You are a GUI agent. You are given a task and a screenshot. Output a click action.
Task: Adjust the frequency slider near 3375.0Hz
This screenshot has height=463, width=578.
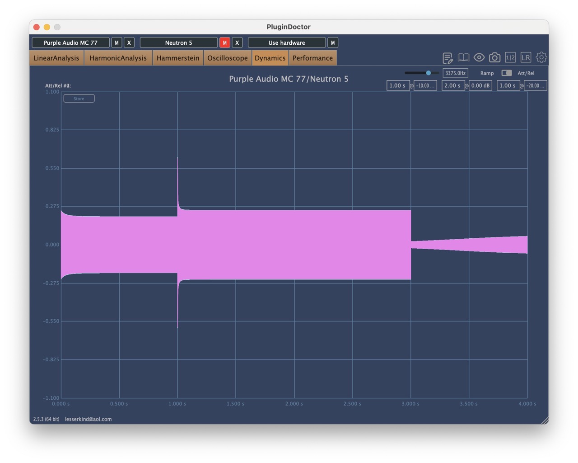428,73
